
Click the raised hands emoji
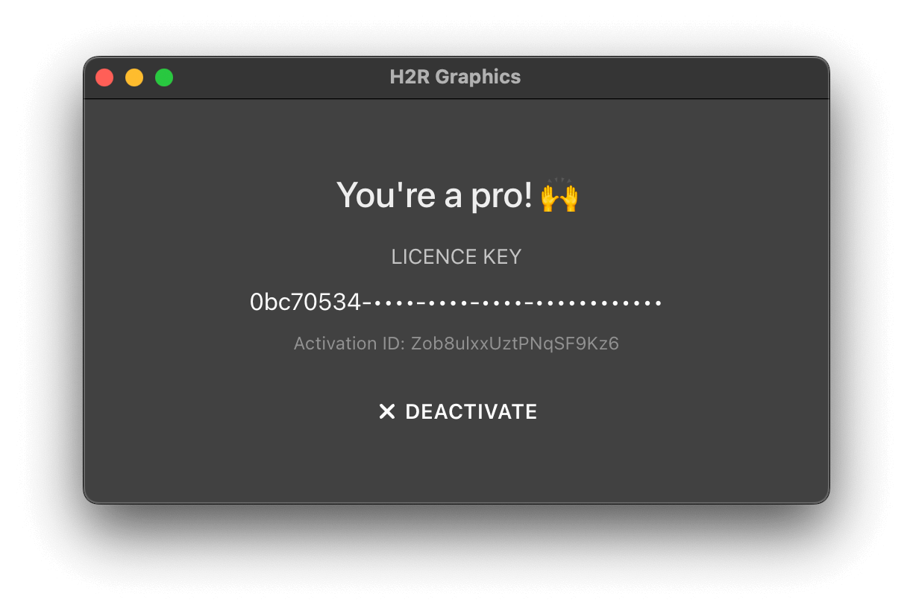(559, 195)
